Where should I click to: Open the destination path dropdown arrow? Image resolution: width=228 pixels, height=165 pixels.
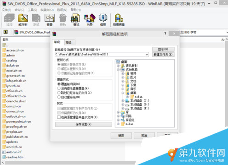tap(147, 55)
